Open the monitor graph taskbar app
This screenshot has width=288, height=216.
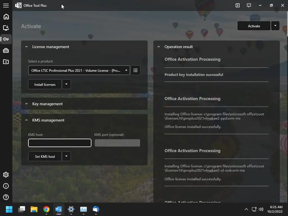tap(83, 209)
